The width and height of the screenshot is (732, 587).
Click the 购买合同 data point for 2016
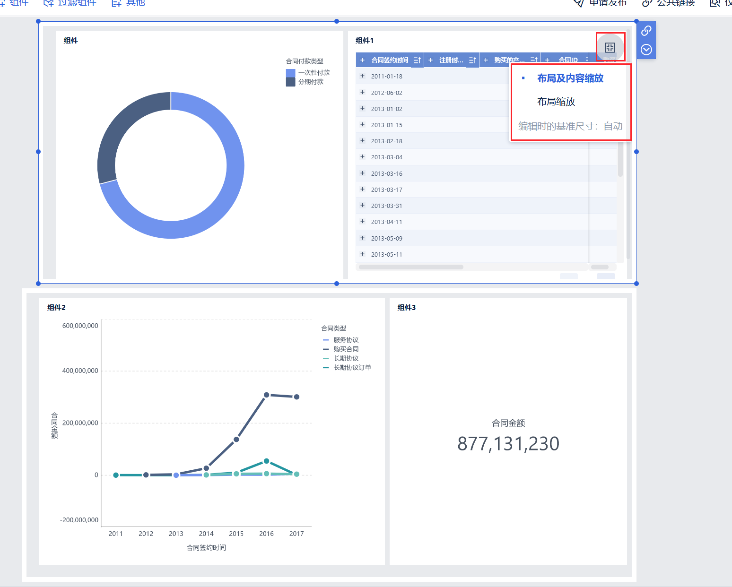coord(266,395)
